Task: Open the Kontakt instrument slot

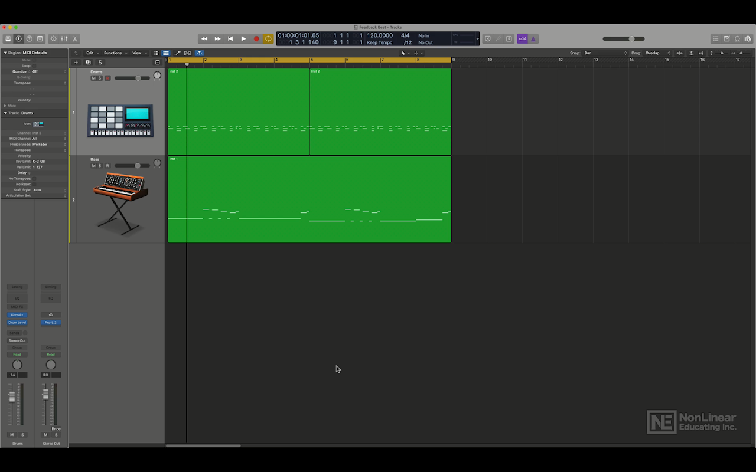Action: 17,315
